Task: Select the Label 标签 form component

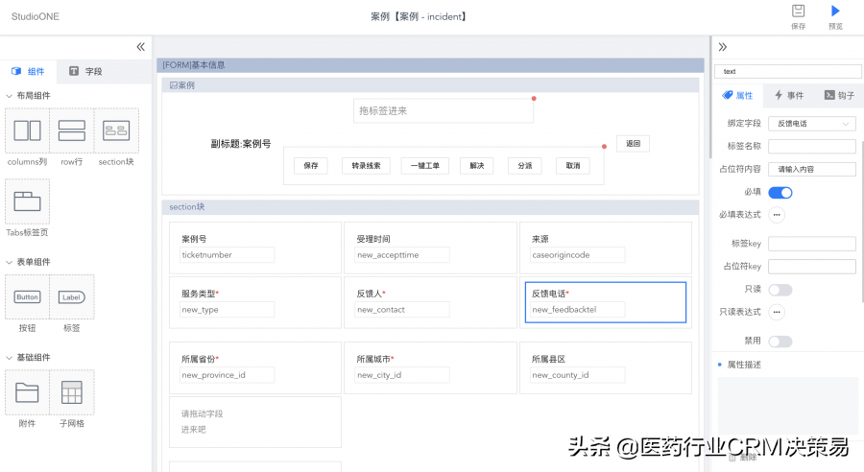Action: point(72,296)
